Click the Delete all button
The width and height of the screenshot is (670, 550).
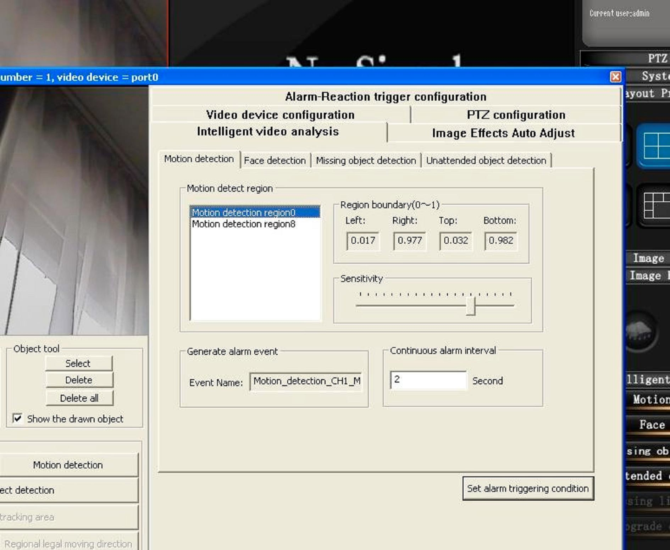pos(79,398)
